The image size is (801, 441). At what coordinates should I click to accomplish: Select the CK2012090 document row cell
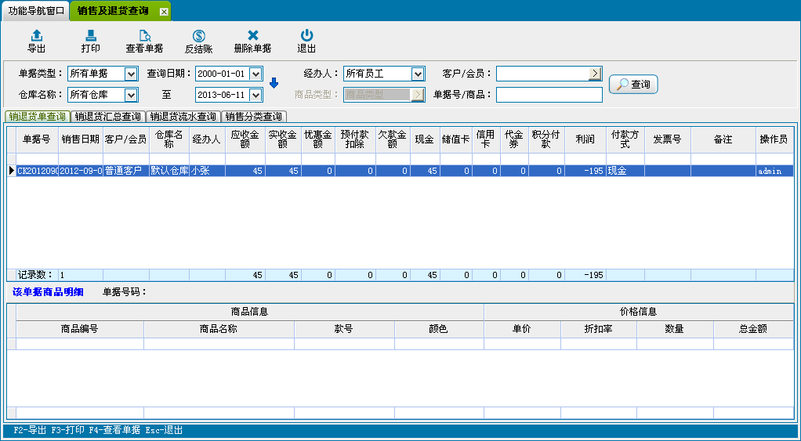(38, 171)
